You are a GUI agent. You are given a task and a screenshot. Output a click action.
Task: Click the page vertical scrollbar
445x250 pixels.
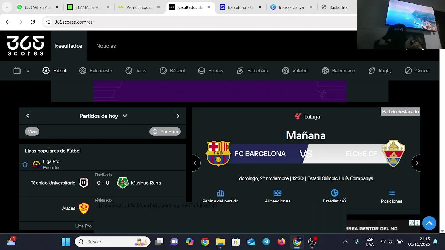click(442, 139)
